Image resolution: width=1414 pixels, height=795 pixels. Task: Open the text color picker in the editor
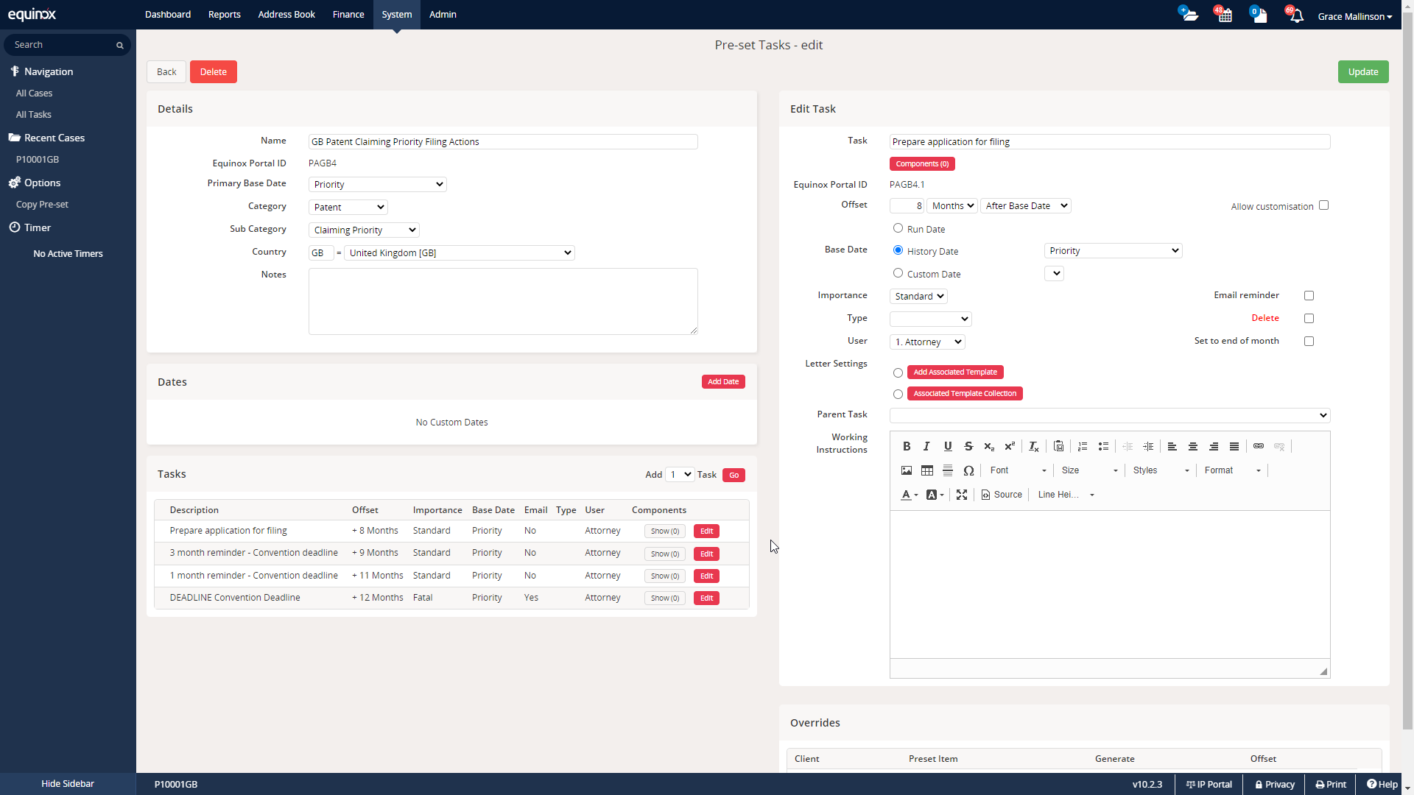coord(908,494)
